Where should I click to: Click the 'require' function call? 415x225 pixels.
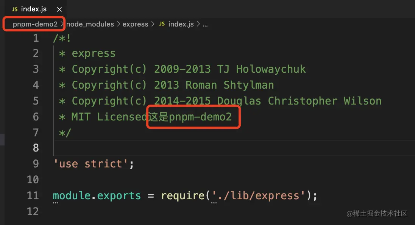point(183,195)
